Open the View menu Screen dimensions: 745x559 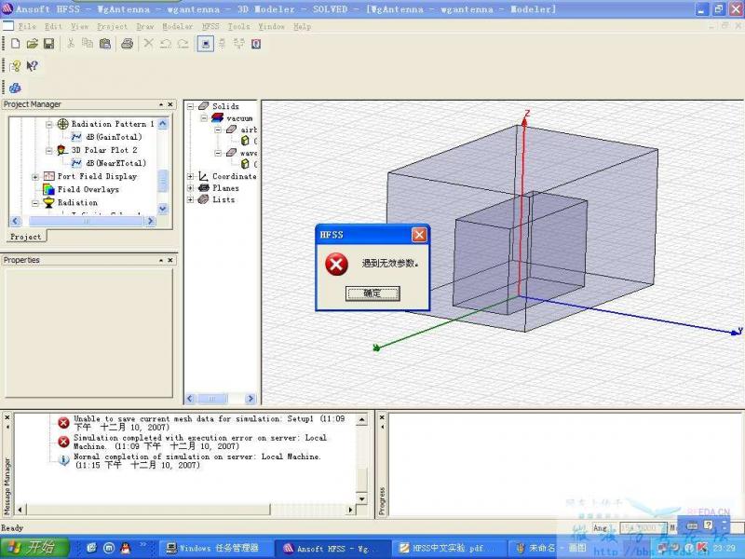click(79, 27)
